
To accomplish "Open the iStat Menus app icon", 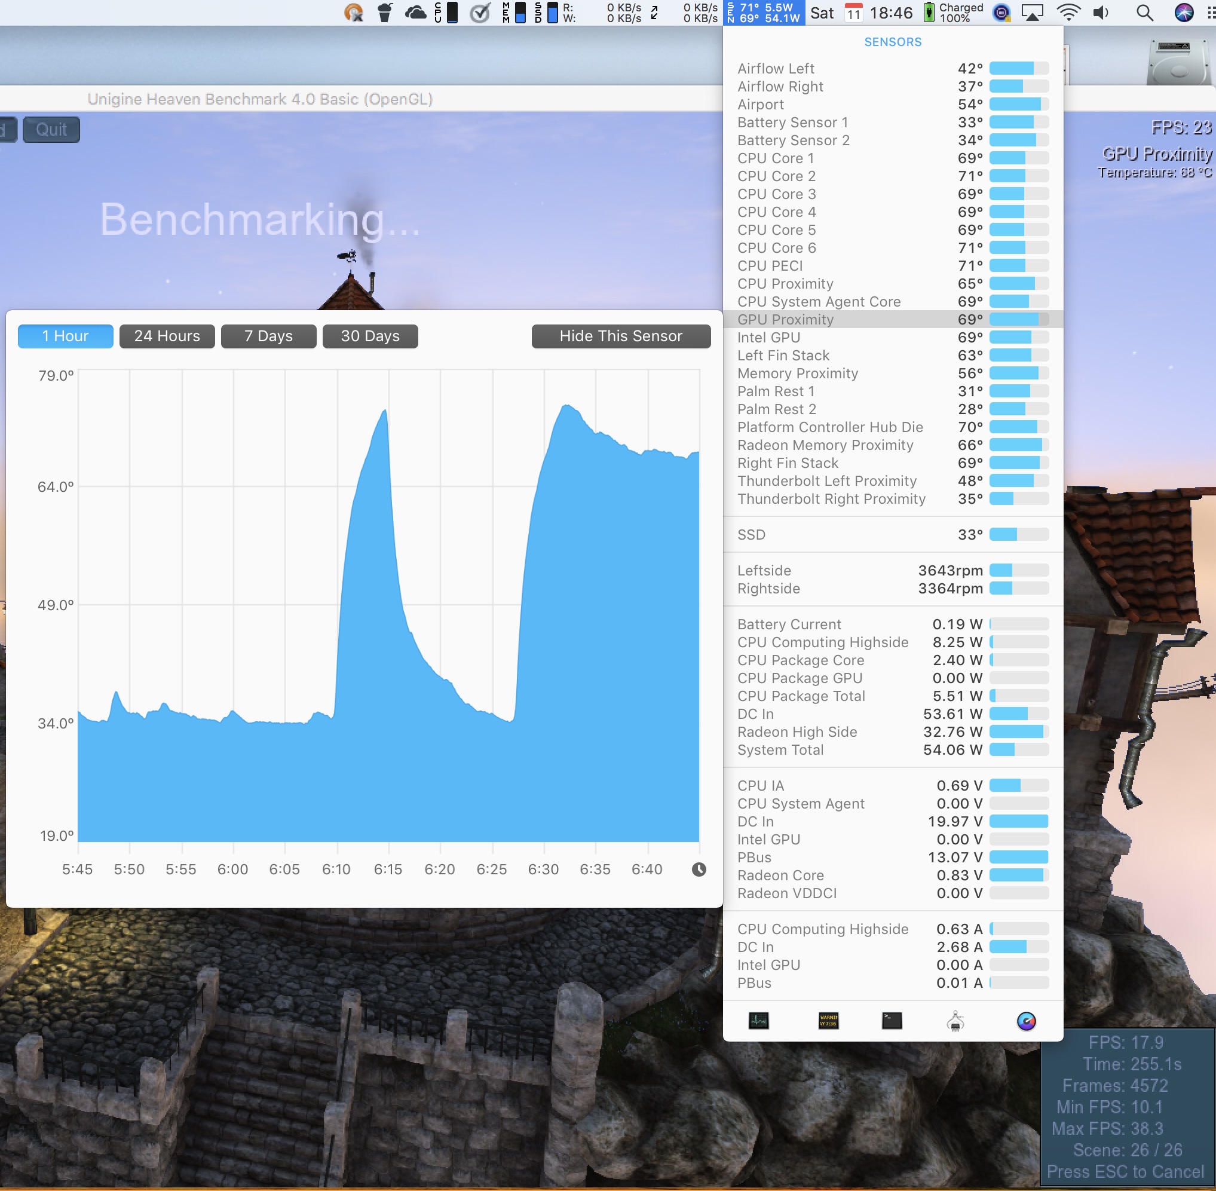I will (1026, 1021).
